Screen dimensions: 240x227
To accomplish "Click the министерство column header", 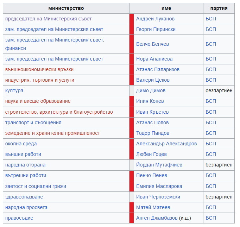I will coord(66,8).
